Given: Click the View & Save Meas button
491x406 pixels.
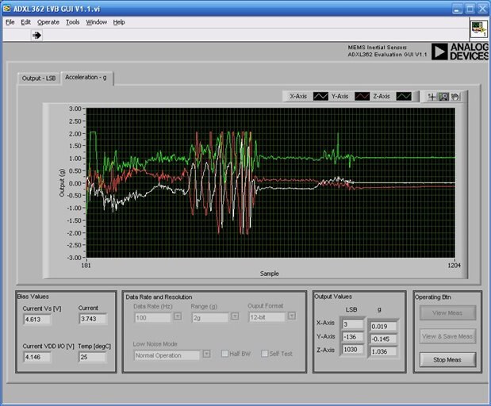Looking at the screenshot, I should [x=447, y=336].
